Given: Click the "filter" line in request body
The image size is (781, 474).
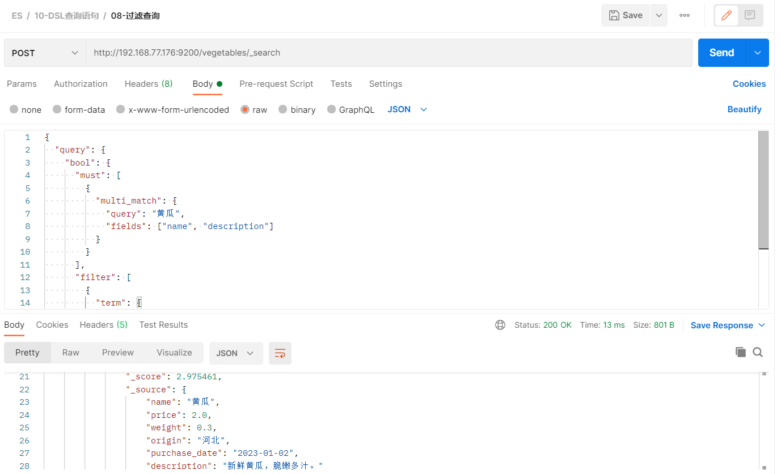Looking at the screenshot, I should pos(103,277).
